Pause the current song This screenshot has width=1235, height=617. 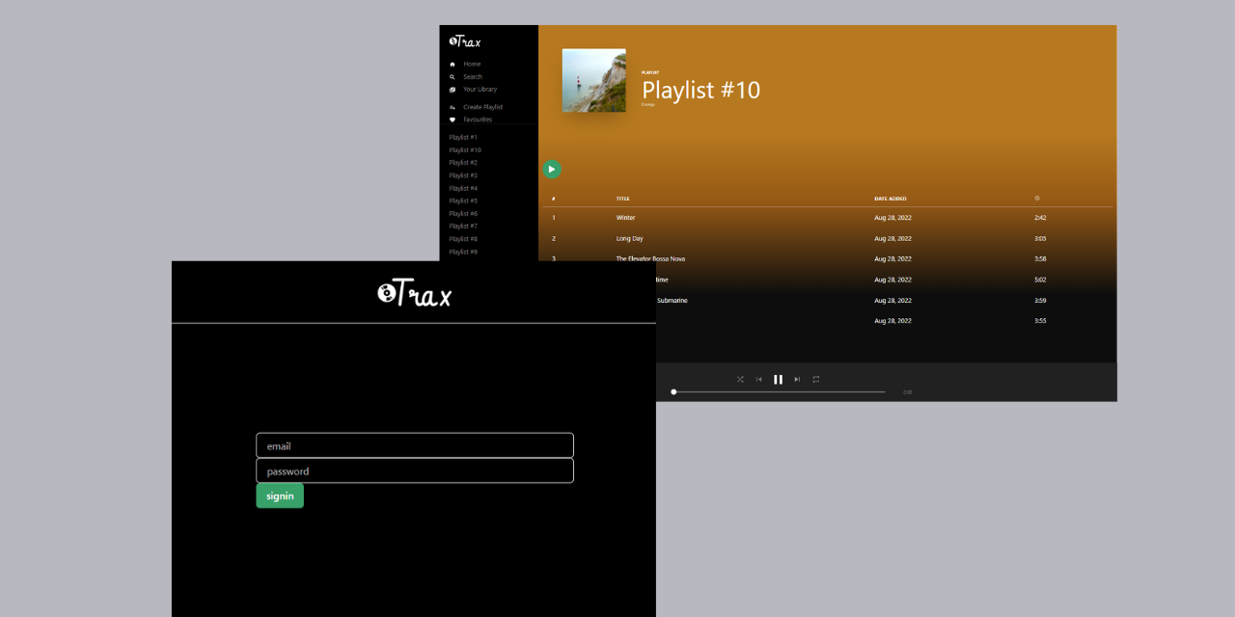[778, 379]
